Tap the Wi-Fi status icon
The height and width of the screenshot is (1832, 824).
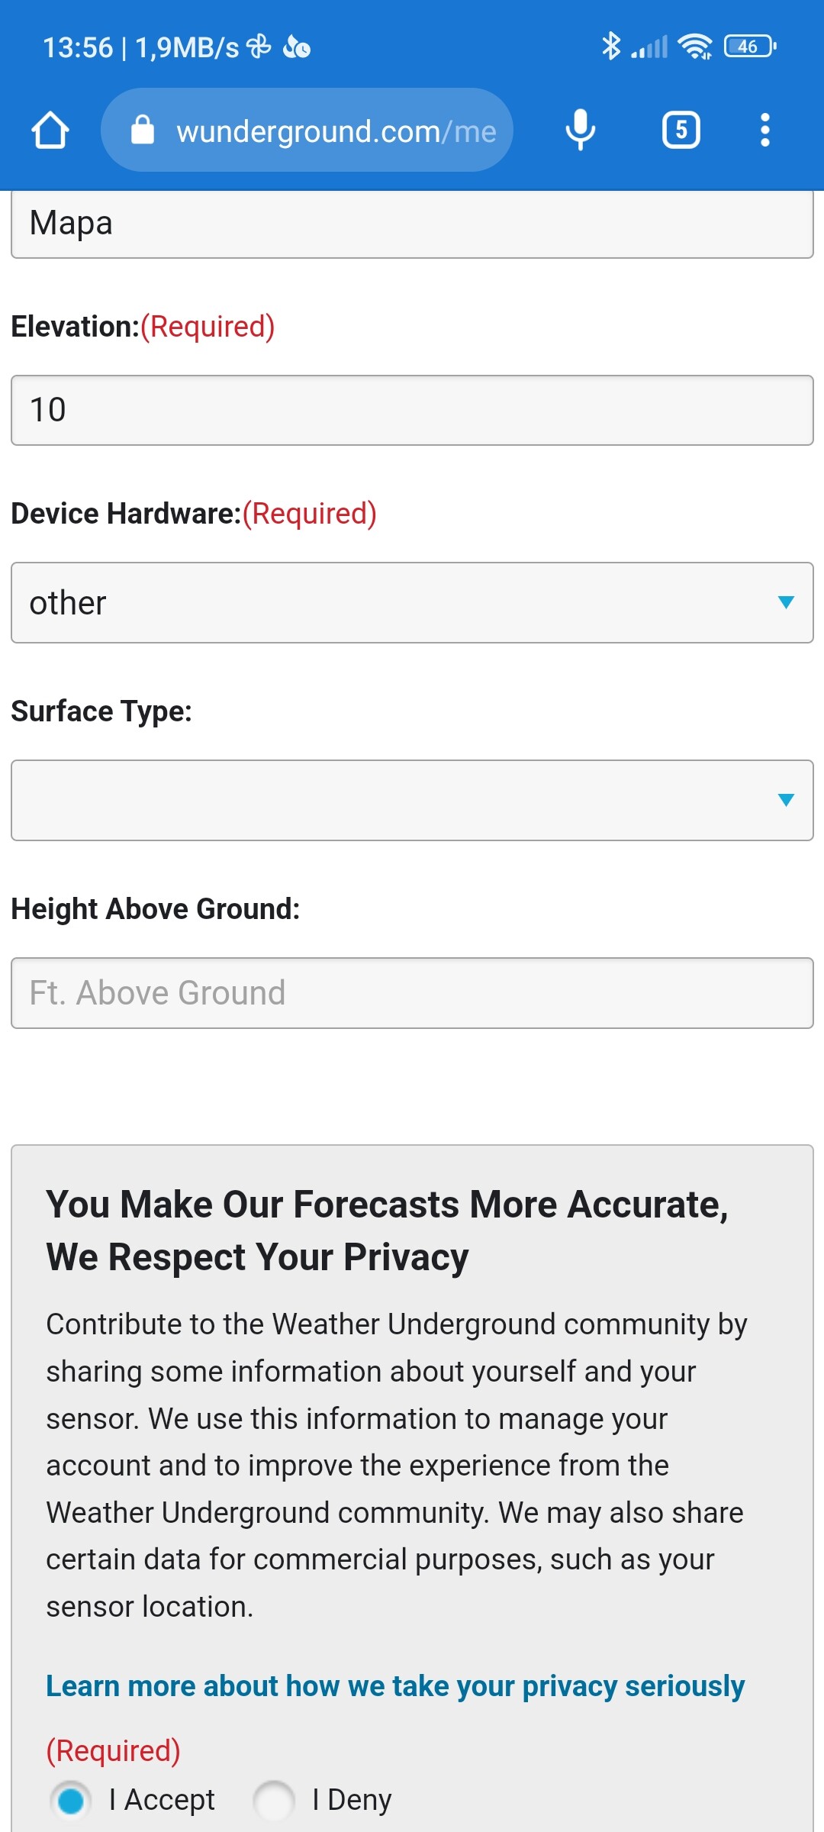pos(695,47)
